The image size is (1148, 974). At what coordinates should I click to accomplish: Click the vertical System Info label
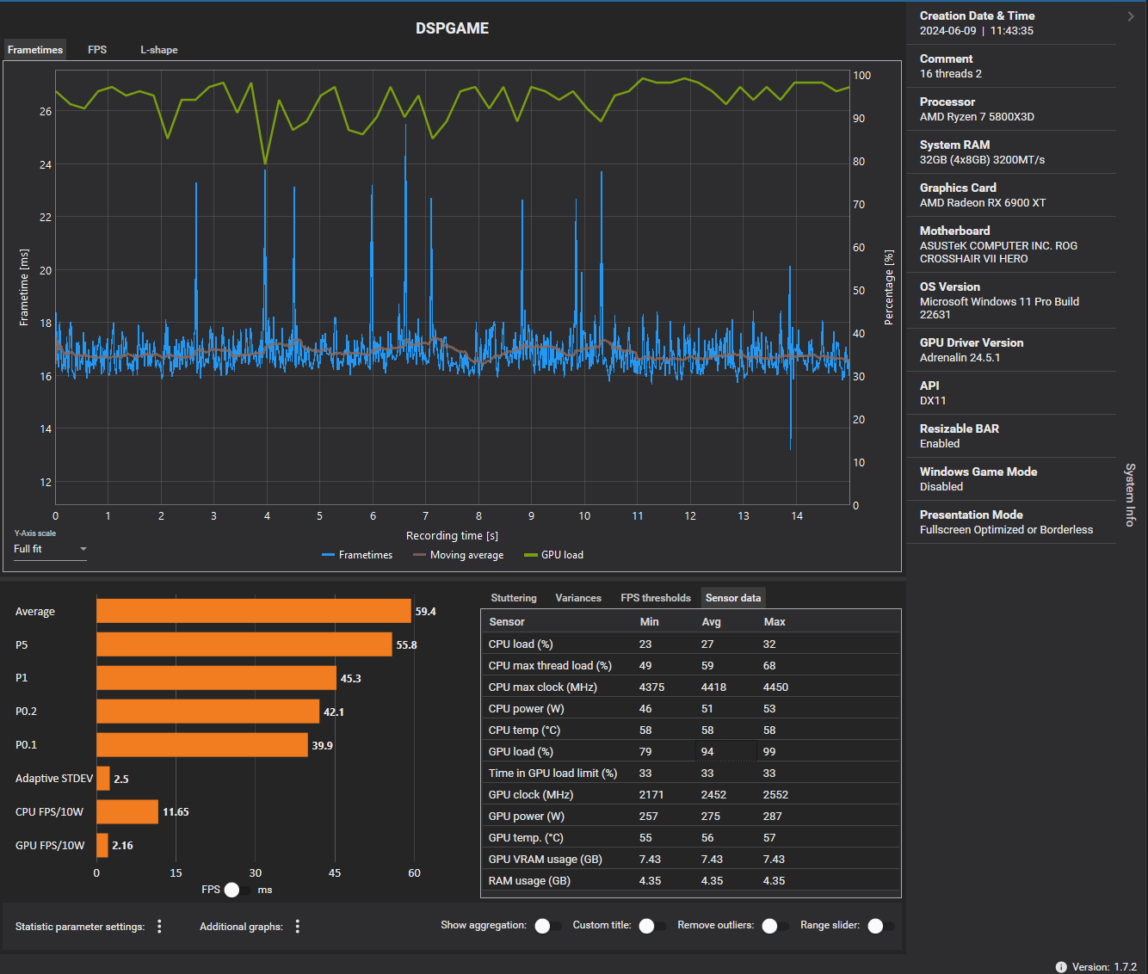pyautogui.click(x=1130, y=495)
